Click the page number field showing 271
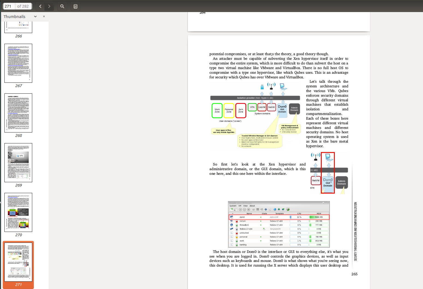This screenshot has height=289, width=423. click(x=9, y=6)
